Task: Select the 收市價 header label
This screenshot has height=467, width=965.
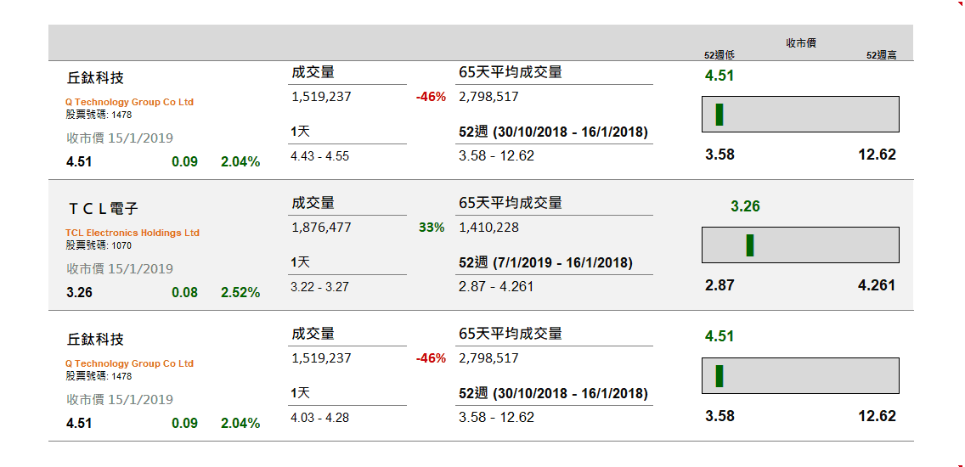Action: (x=800, y=42)
